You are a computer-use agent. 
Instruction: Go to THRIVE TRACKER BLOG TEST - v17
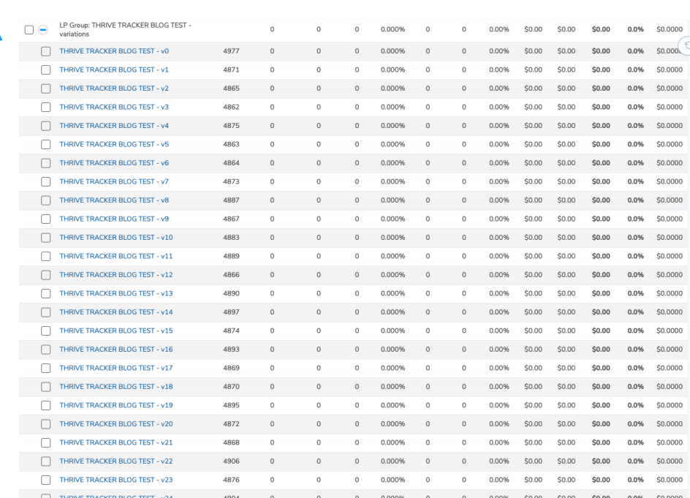(116, 368)
